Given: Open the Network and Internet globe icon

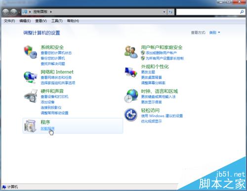Looking at the screenshot, I should point(31,77).
